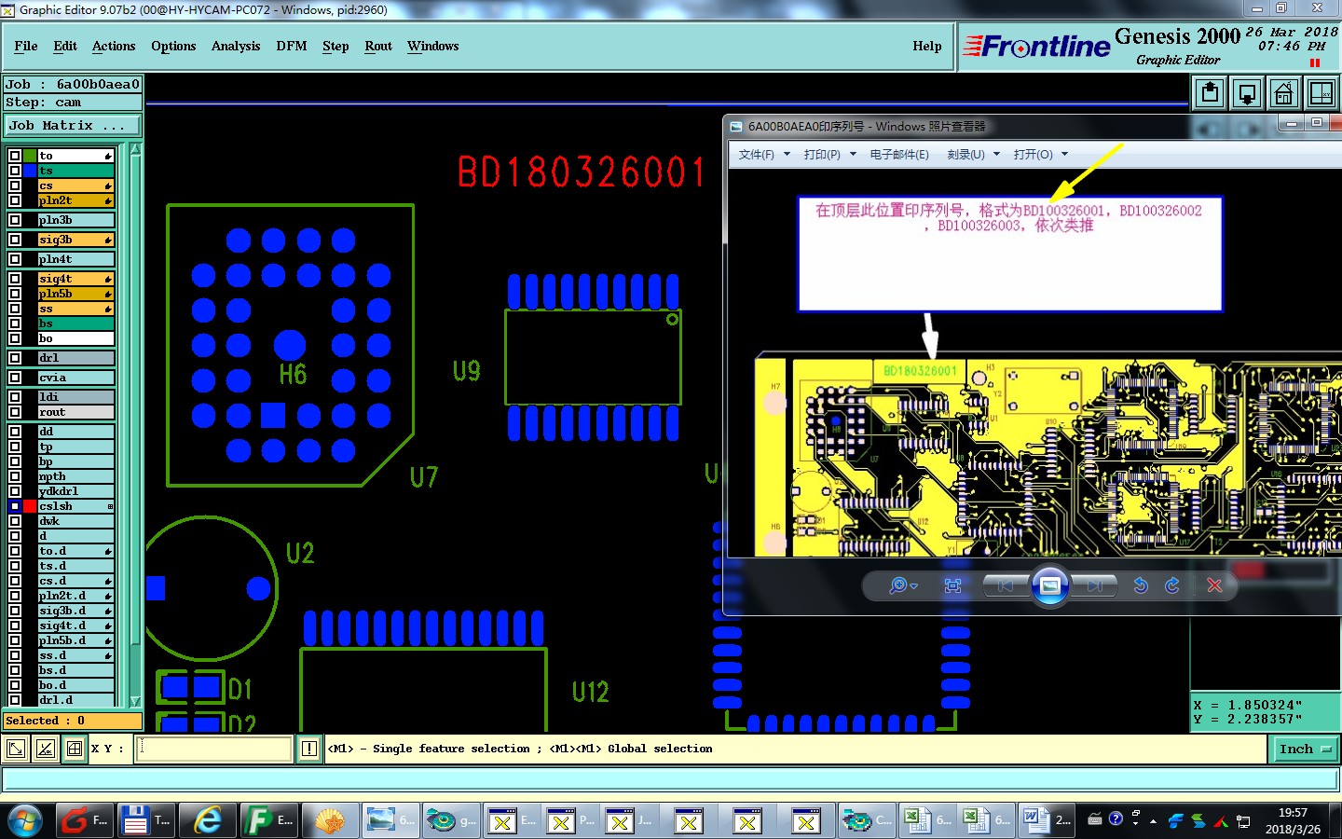Screen dimensions: 1342x839
Task: Click the Home view icon in Graphic Editor
Action: (1284, 93)
